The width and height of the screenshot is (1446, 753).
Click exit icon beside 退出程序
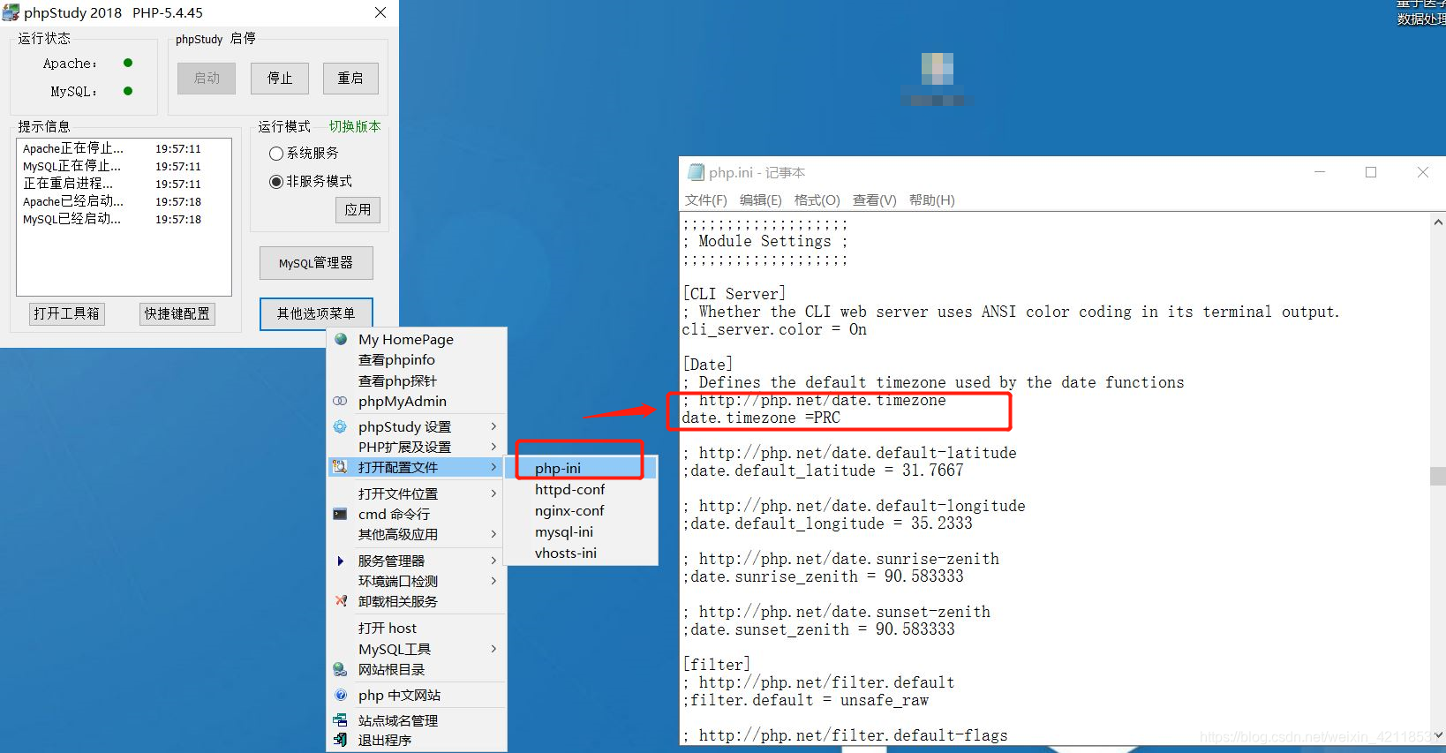[341, 740]
